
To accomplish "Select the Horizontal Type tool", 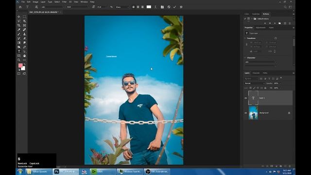I will (19, 52).
